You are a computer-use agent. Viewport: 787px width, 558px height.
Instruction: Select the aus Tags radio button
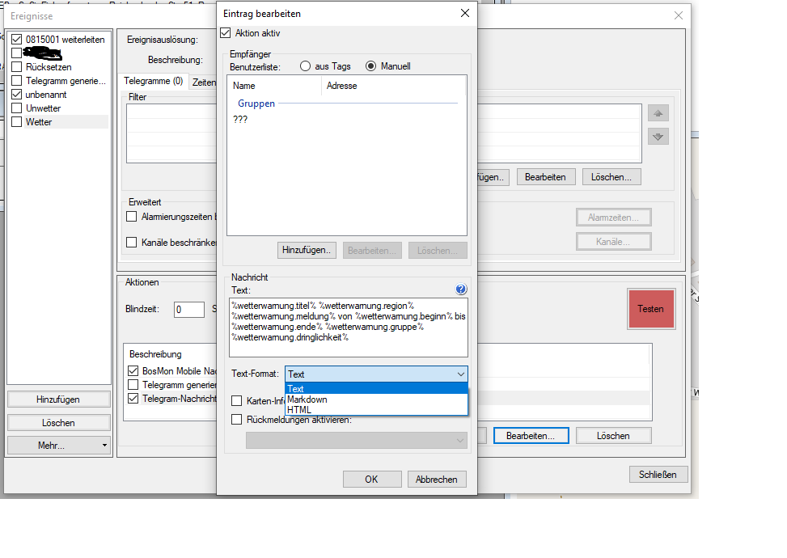pyautogui.click(x=306, y=66)
